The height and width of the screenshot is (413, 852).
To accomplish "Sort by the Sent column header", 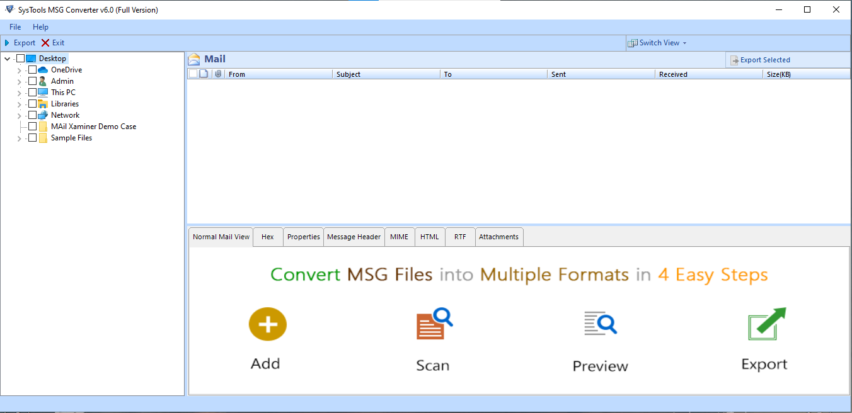I will tap(601, 74).
